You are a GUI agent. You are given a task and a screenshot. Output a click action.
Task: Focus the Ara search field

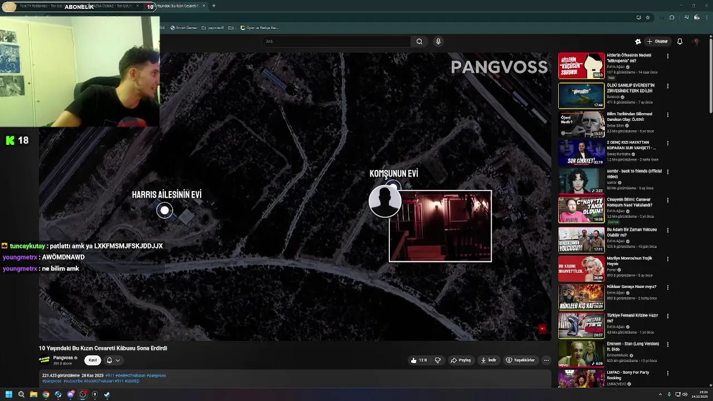[336, 41]
